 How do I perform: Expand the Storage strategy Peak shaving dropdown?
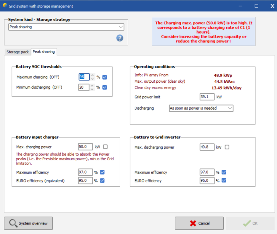(121, 27)
